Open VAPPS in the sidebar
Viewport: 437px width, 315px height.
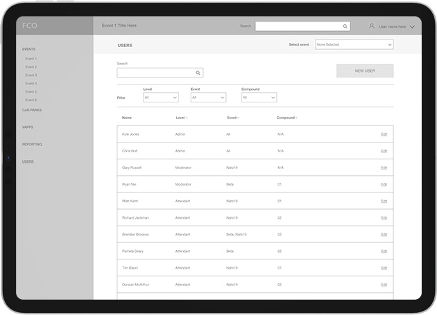point(28,127)
